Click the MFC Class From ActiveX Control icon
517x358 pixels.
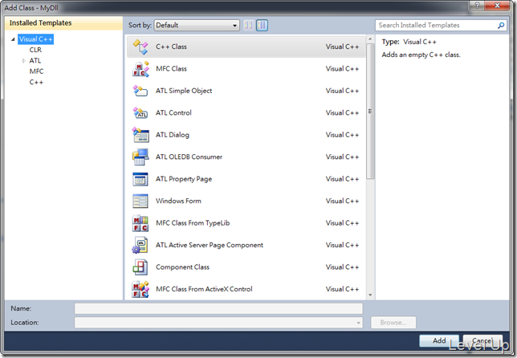click(x=140, y=289)
